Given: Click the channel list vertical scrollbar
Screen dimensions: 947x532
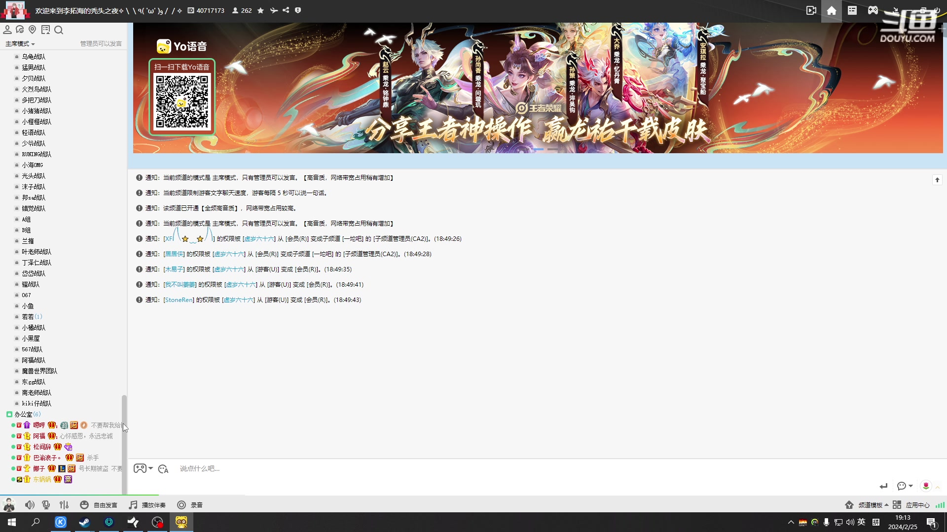Looking at the screenshot, I should coord(124,443).
